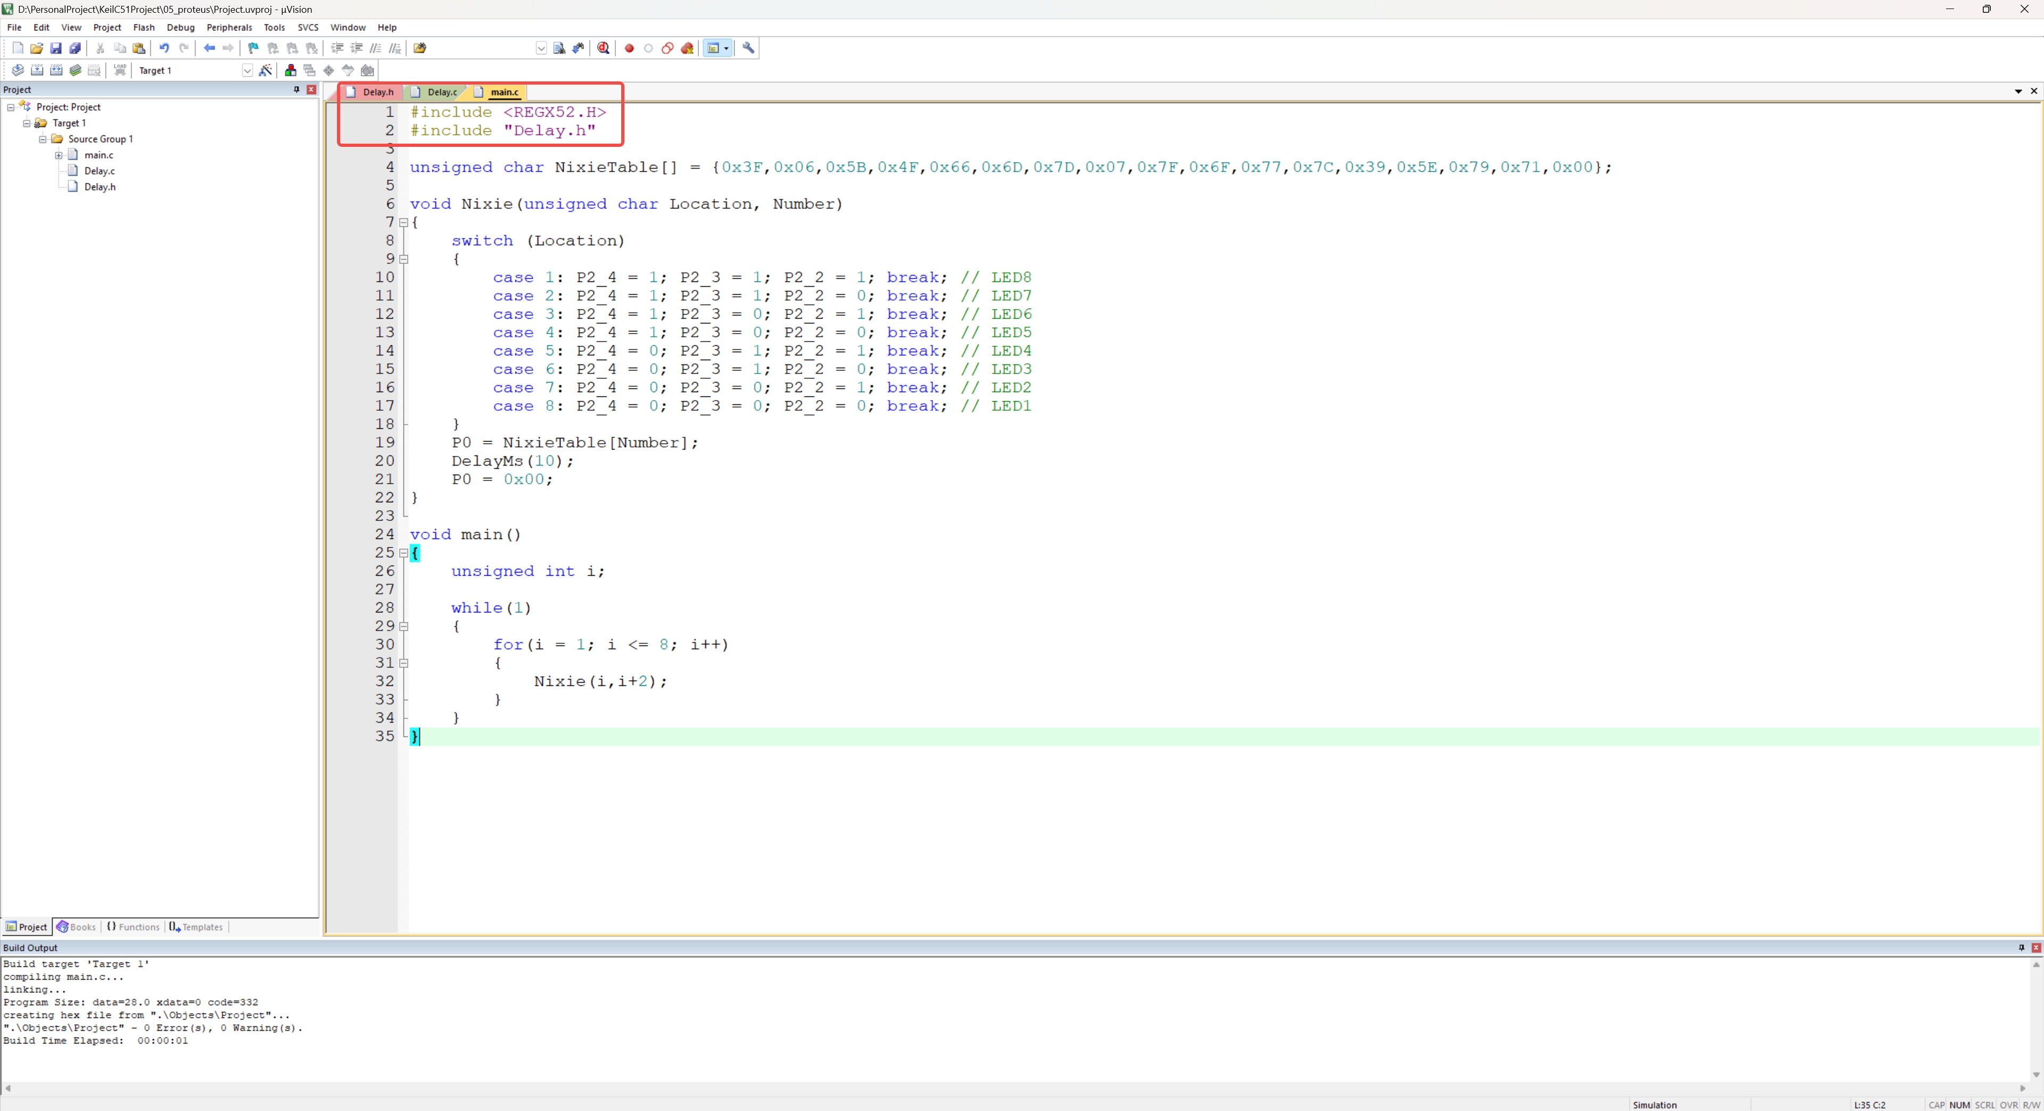2044x1111 pixels.
Task: Open the Debug menu
Action: point(180,27)
